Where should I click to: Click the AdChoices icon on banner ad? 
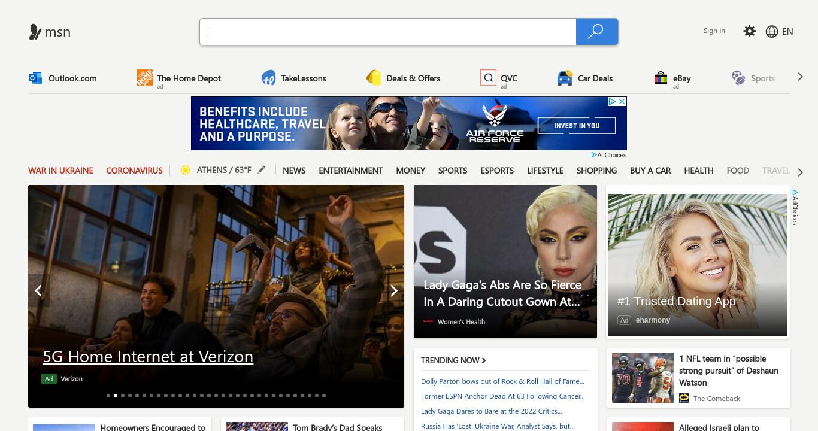[x=612, y=102]
